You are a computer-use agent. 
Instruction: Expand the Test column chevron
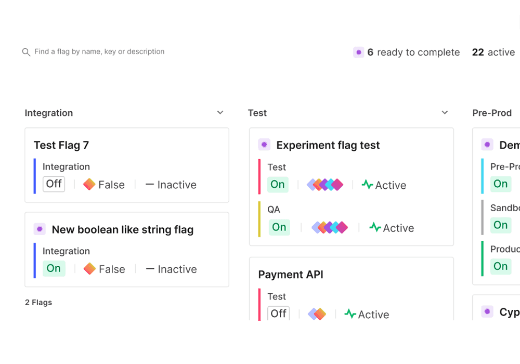445,113
